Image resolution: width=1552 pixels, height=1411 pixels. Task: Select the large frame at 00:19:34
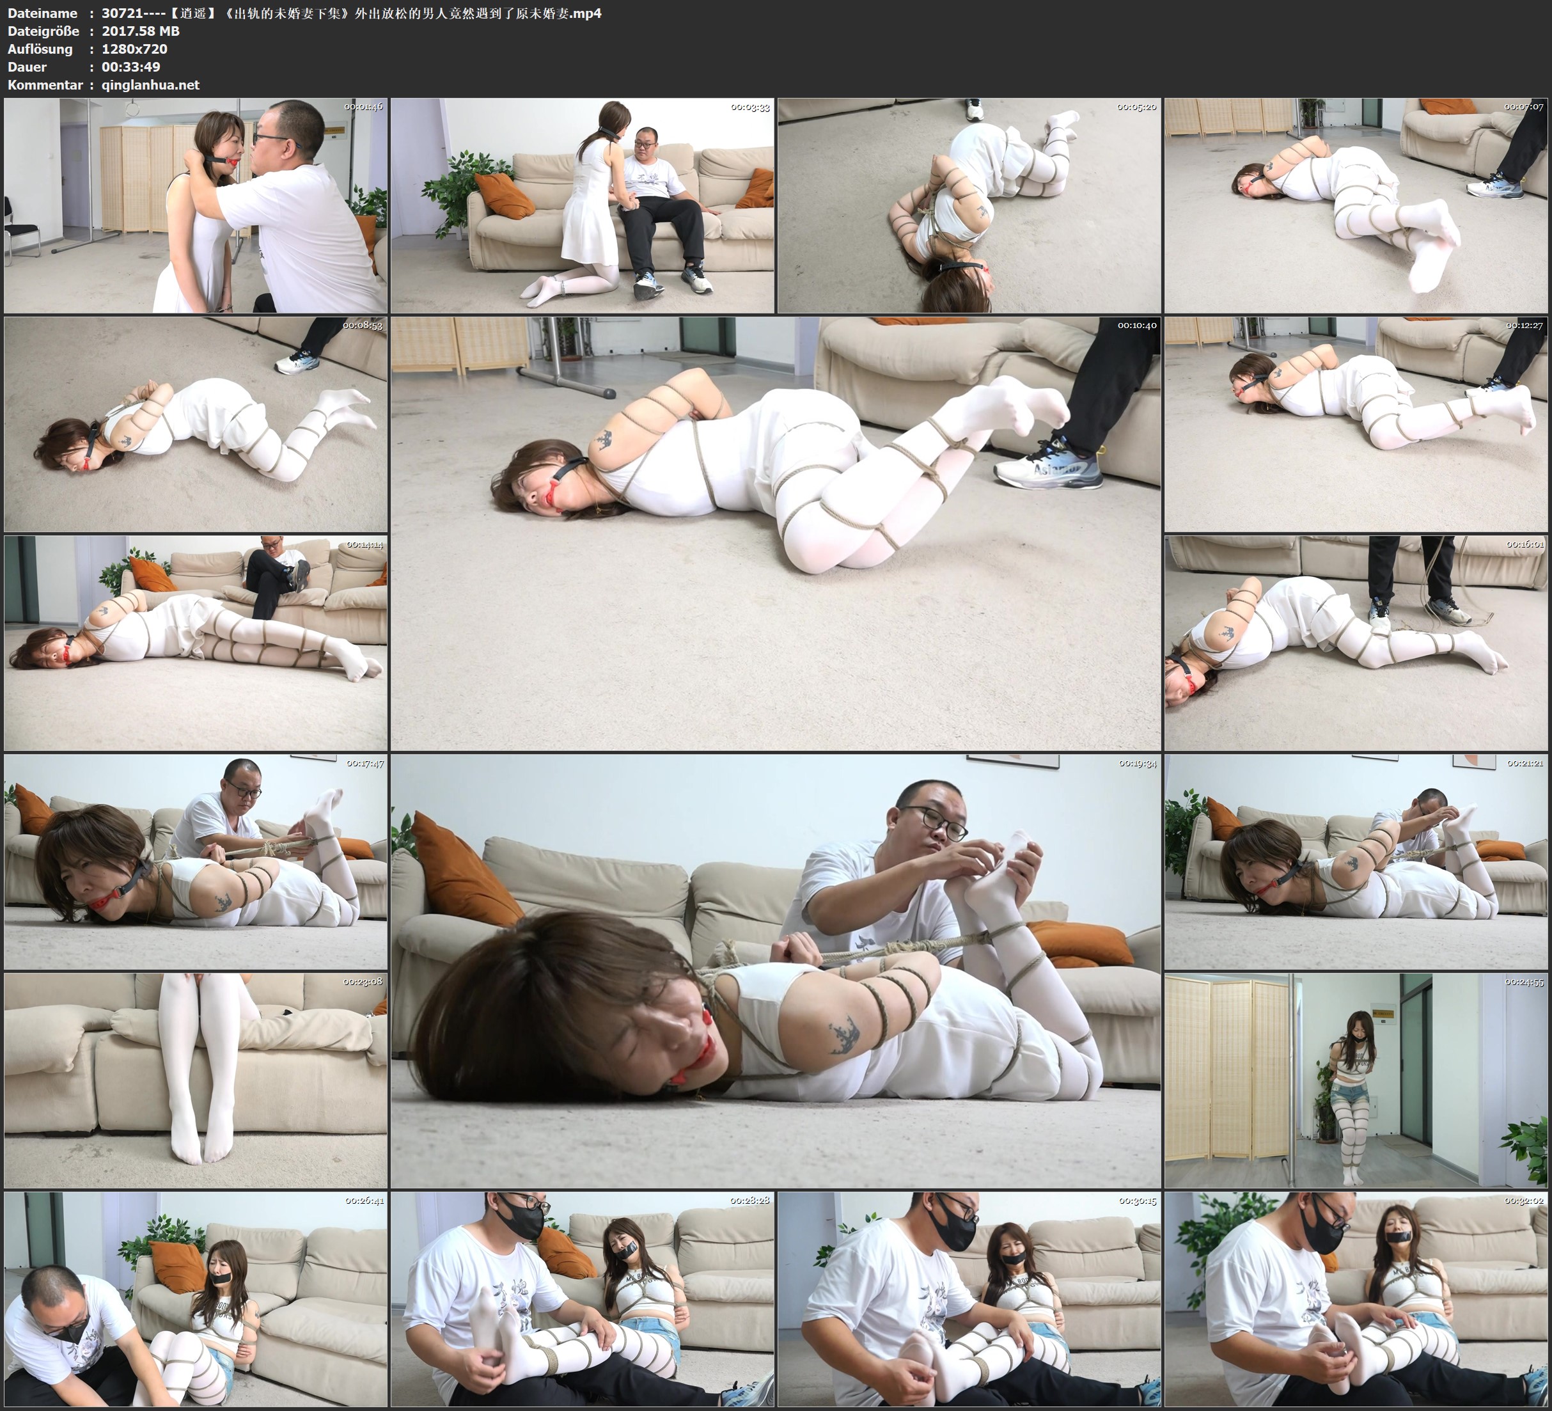[776, 971]
